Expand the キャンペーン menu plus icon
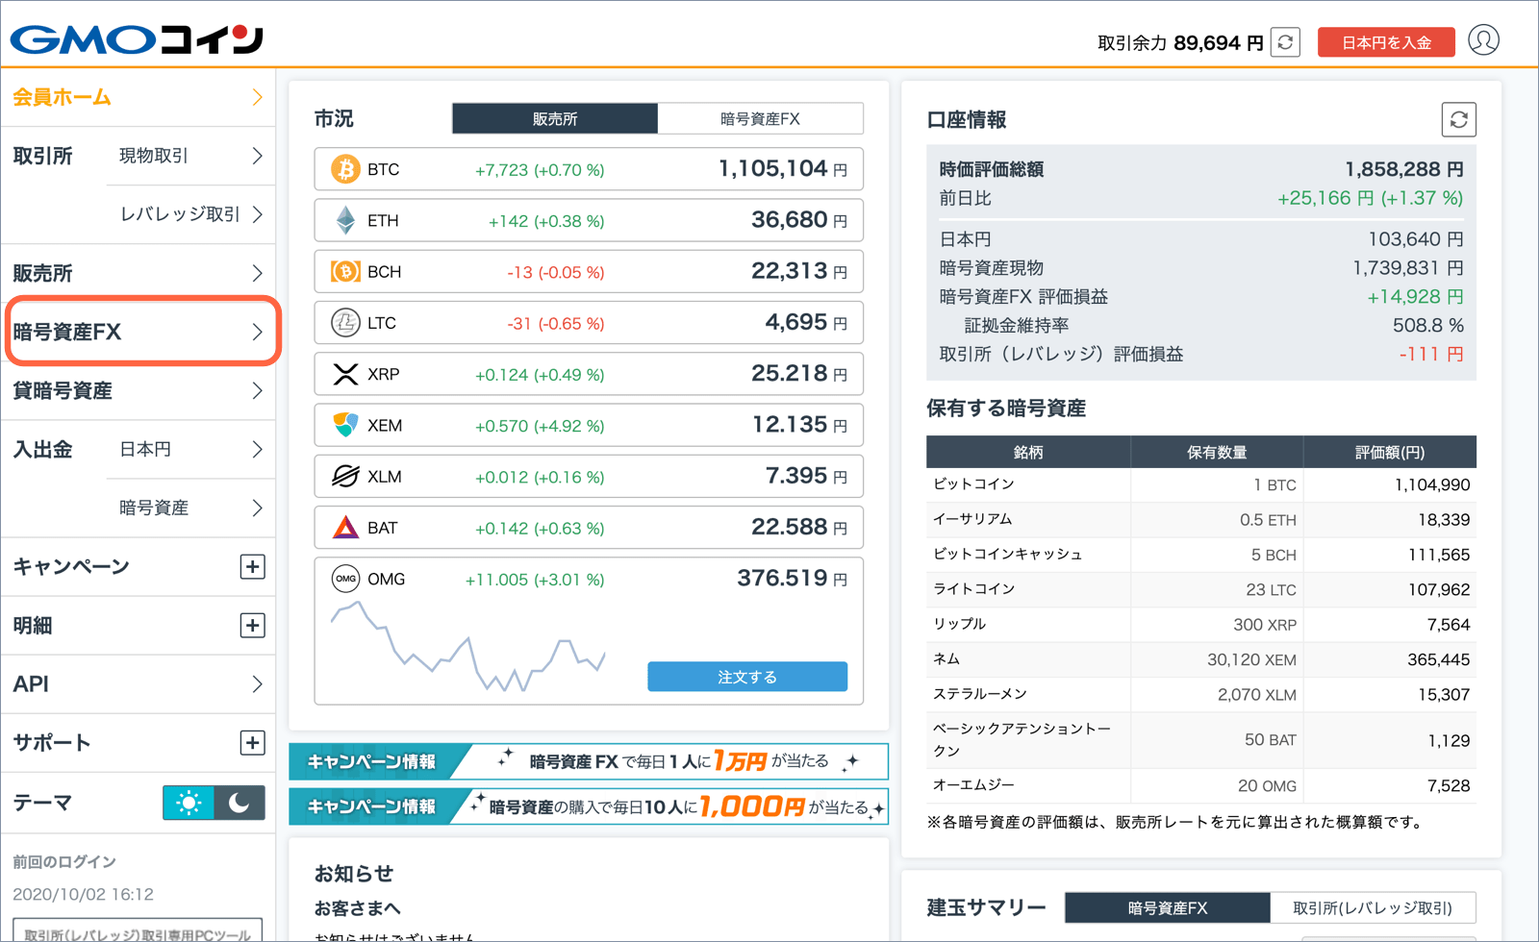 coord(252,567)
